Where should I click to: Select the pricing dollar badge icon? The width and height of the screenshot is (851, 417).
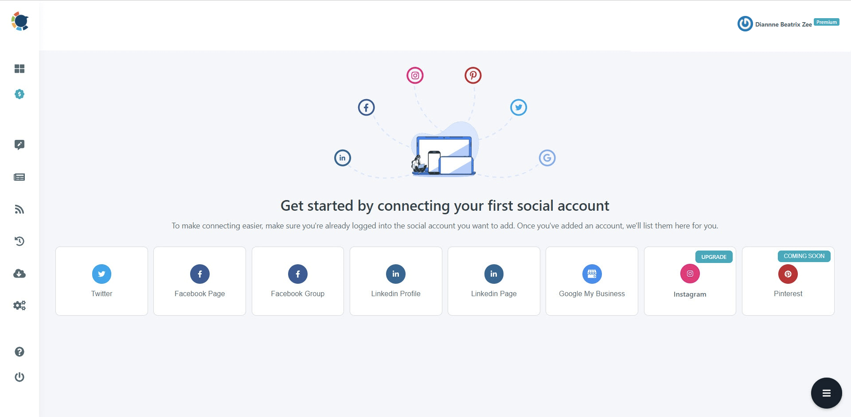coord(20,94)
